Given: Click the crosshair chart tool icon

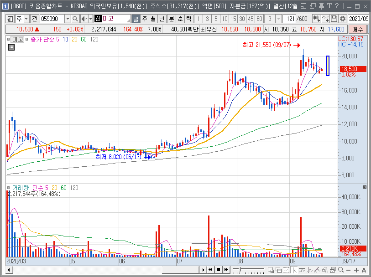Looking at the screenshot, I should coord(295,270).
